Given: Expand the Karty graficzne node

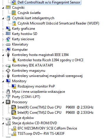Looking at the screenshot, I should point(3,29).
